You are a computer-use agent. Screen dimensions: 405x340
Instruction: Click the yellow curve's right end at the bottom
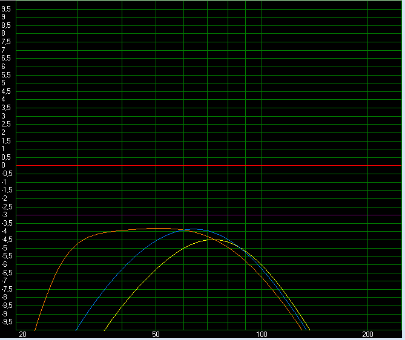pyautogui.click(x=309, y=330)
